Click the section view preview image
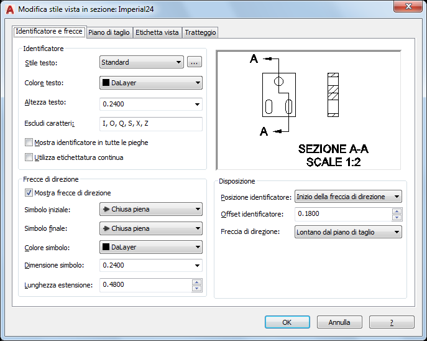The height and width of the screenshot is (341, 427). click(x=308, y=110)
